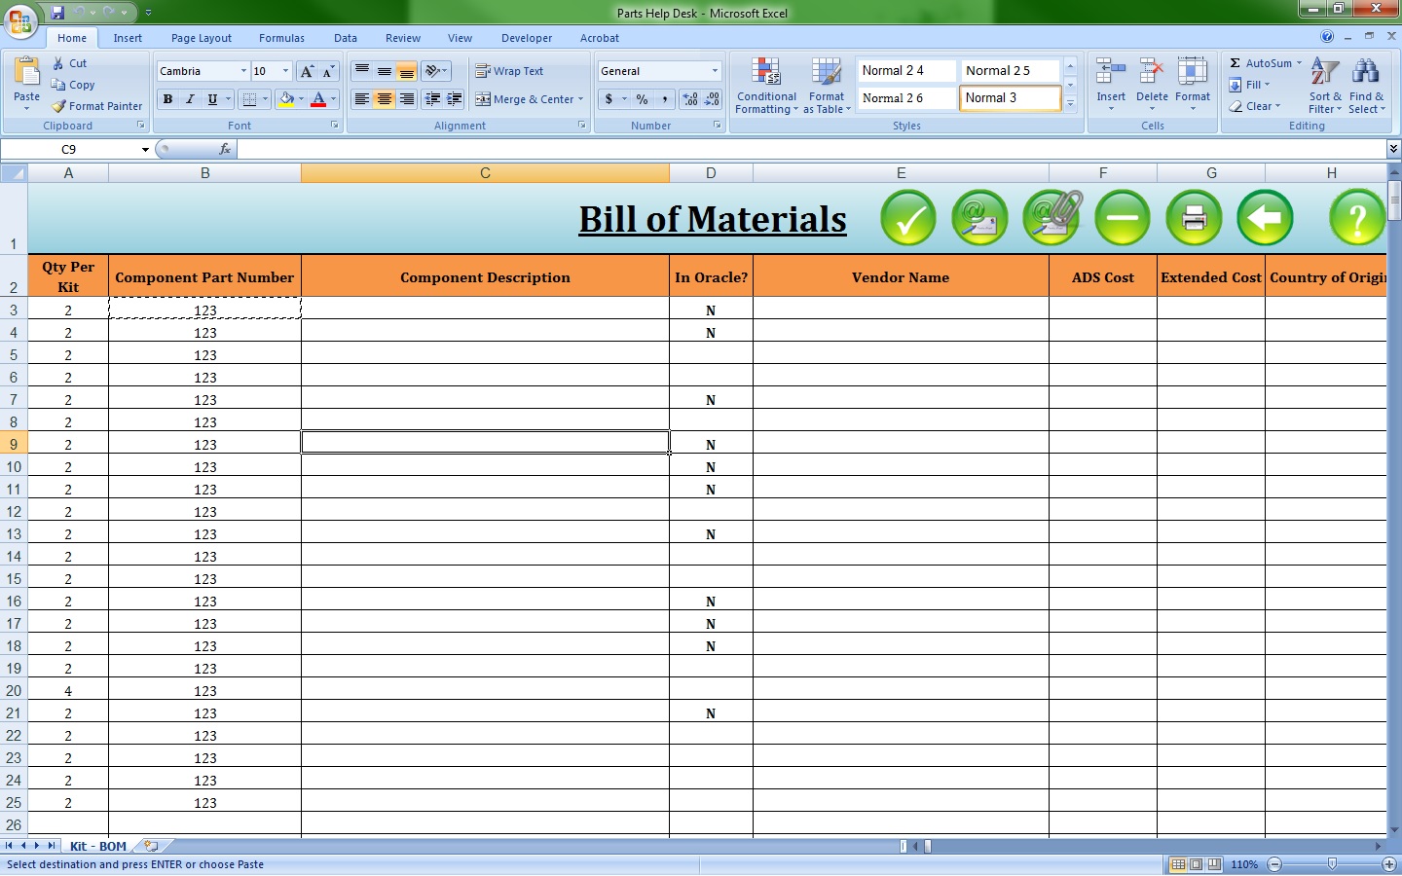
Task: Click the Decrease Indent icon
Action: pos(432,99)
